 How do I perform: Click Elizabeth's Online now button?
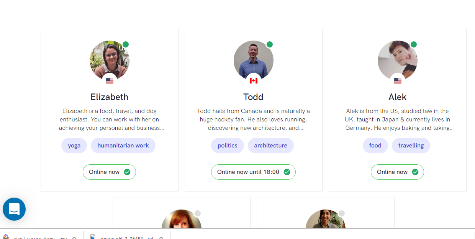pyautogui.click(x=110, y=172)
